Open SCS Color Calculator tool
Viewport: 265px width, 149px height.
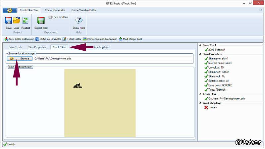click(x=19, y=39)
